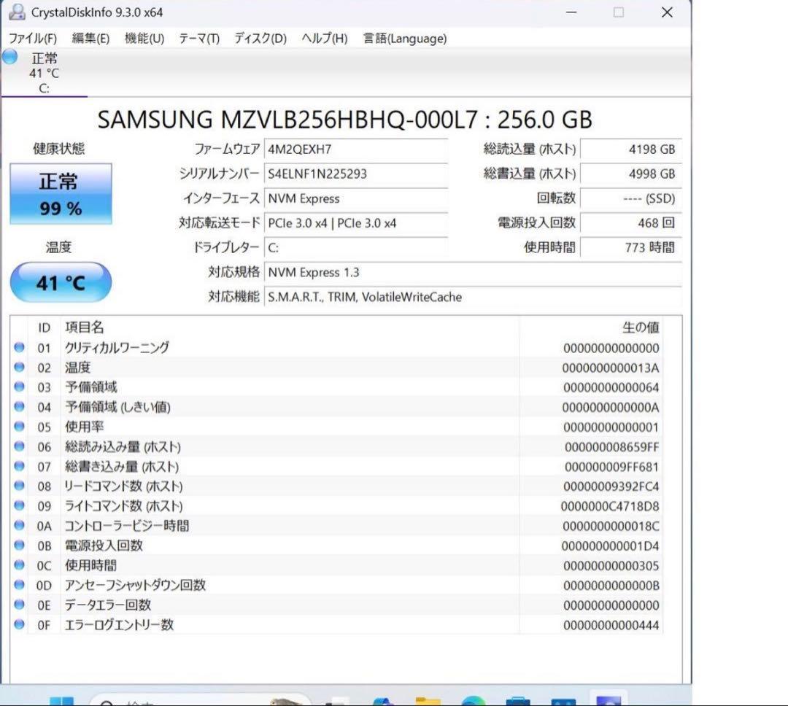The image size is (788, 706).
Task: Click status dot of row 08 リードコマンド数
Action: (x=19, y=486)
